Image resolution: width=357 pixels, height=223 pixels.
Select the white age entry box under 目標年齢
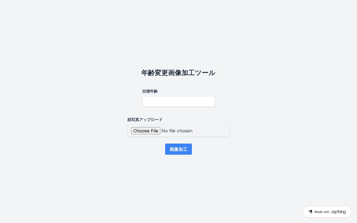click(178, 101)
